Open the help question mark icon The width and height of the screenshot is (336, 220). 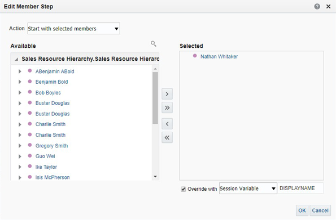(317, 7)
